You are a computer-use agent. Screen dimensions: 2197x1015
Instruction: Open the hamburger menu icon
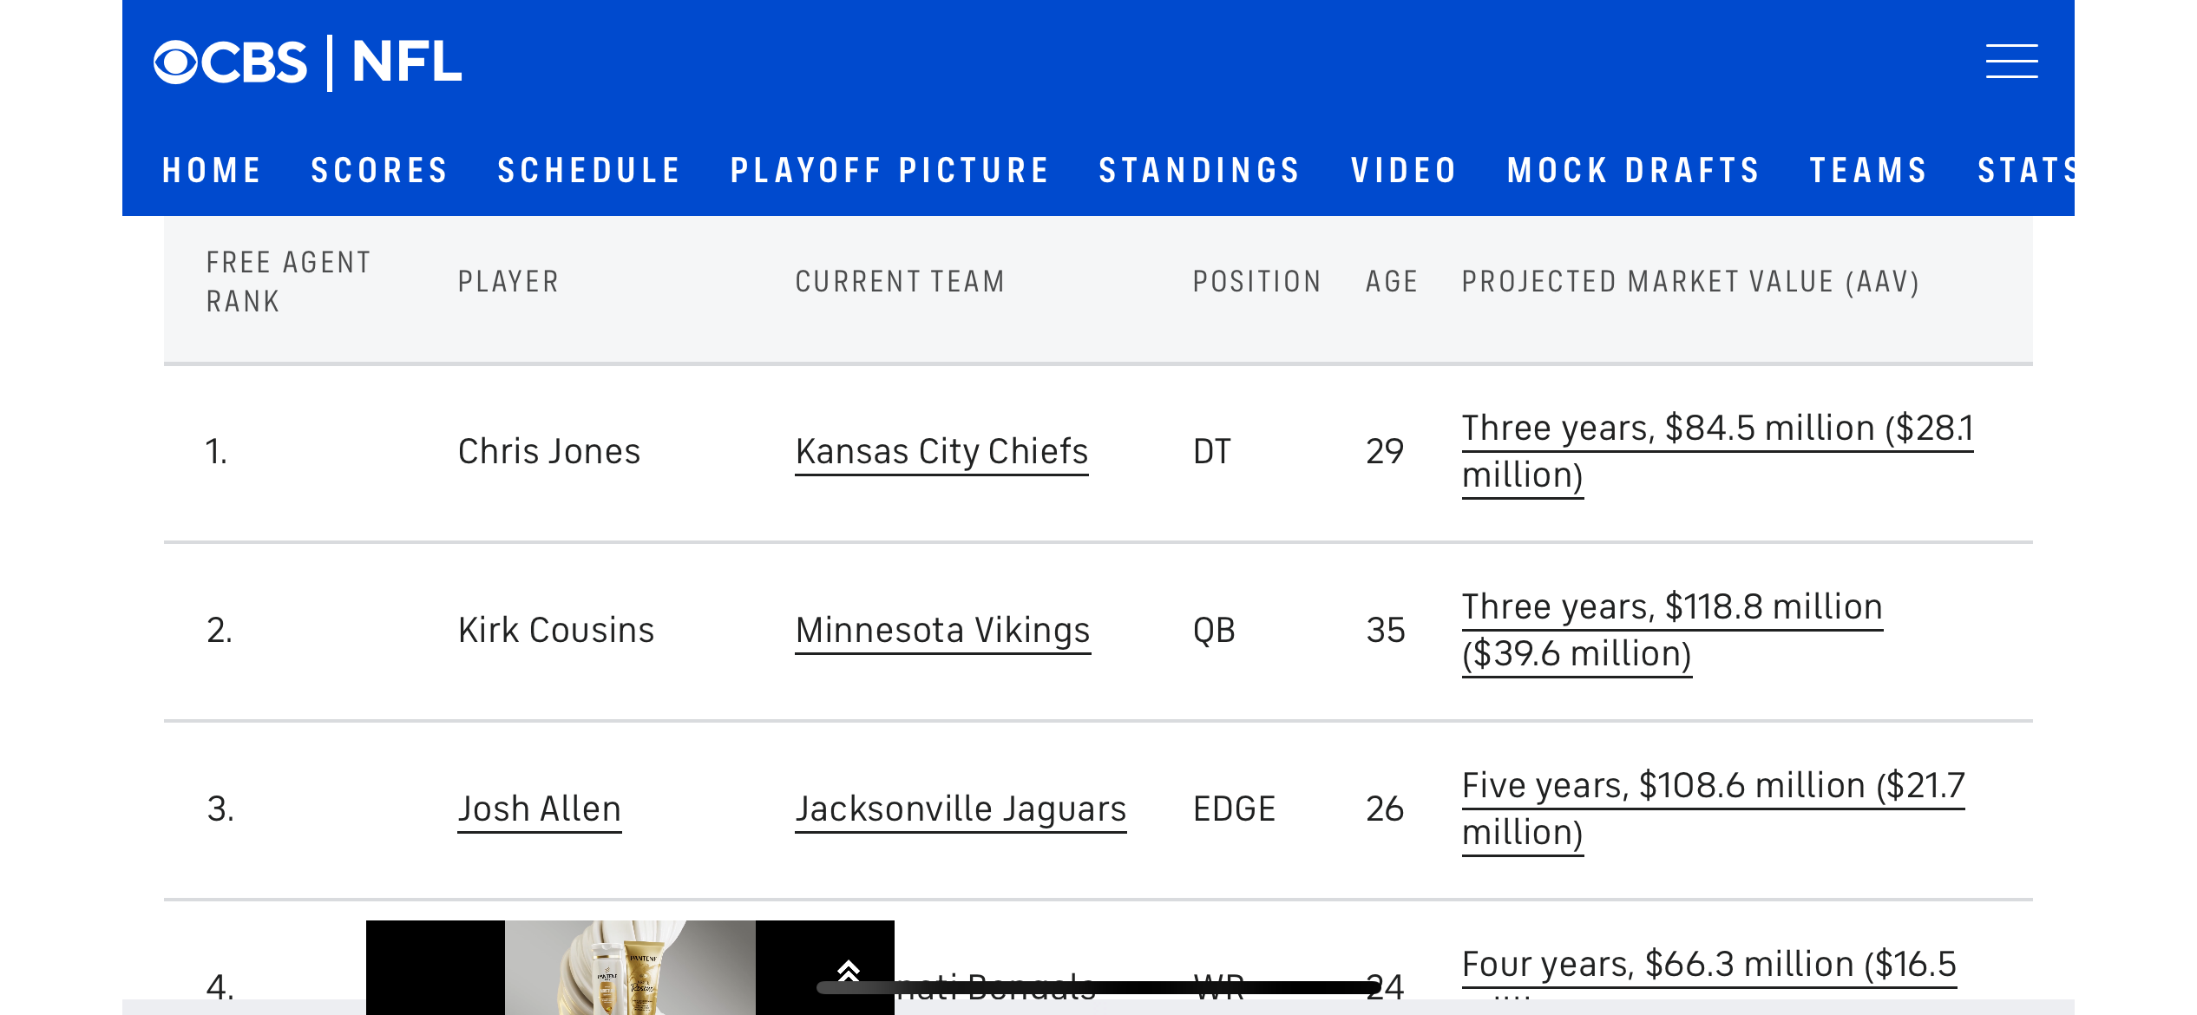[2011, 62]
